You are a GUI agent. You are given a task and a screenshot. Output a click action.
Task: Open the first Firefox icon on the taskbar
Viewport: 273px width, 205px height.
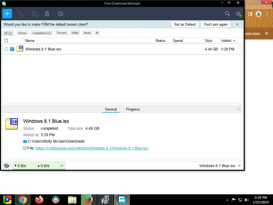coord(39,200)
